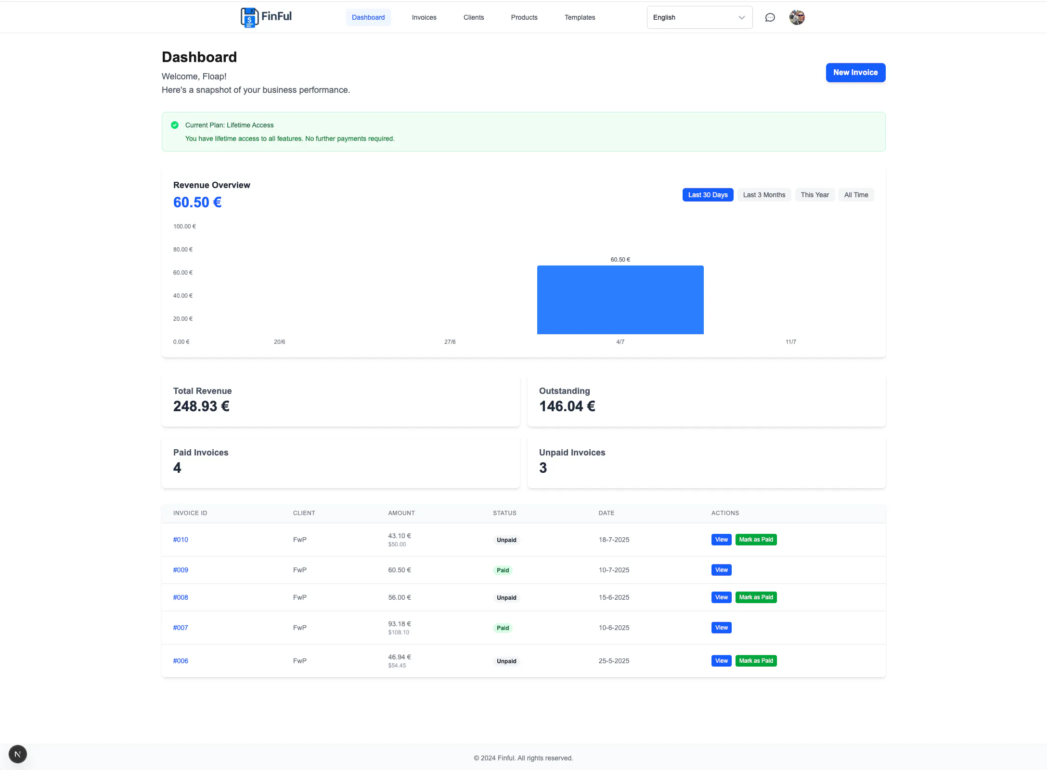Screen dimensions: 1047x770
Task: Switch chart to Last 3 Months
Action: (x=764, y=195)
